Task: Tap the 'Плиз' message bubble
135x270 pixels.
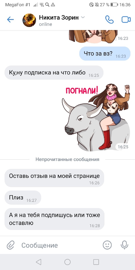Action: pos(23,197)
